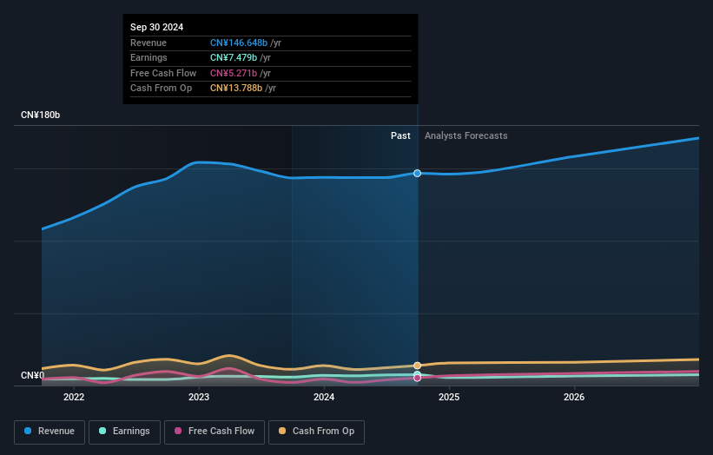Image resolution: width=713 pixels, height=455 pixels.
Task: Click the Analysts Forecasts label
Action: [466, 135]
